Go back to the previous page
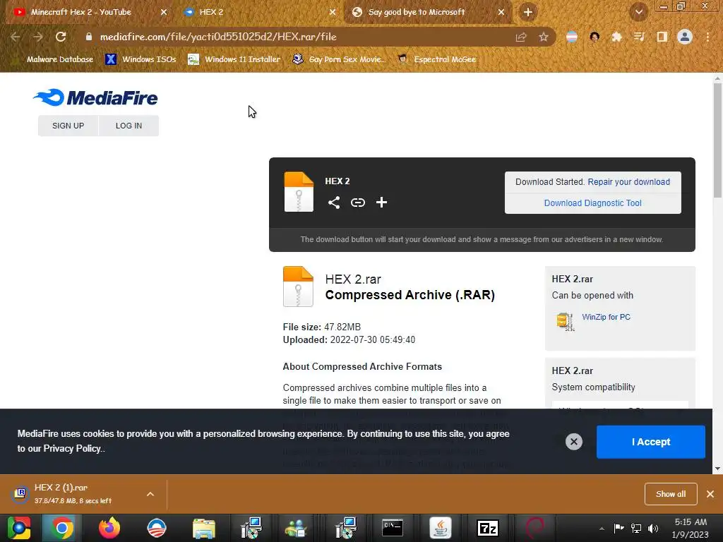The image size is (723, 542). click(16, 37)
